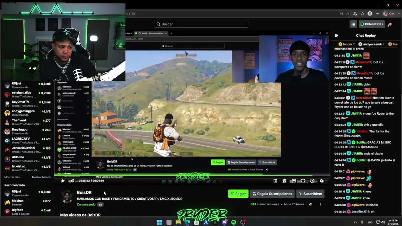Click the 04:34:26 BotRix level-up message username
The width and height of the screenshot is (402, 226).
[x=361, y=160]
